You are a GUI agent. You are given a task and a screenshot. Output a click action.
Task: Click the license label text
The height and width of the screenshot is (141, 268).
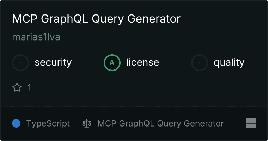[143, 62]
